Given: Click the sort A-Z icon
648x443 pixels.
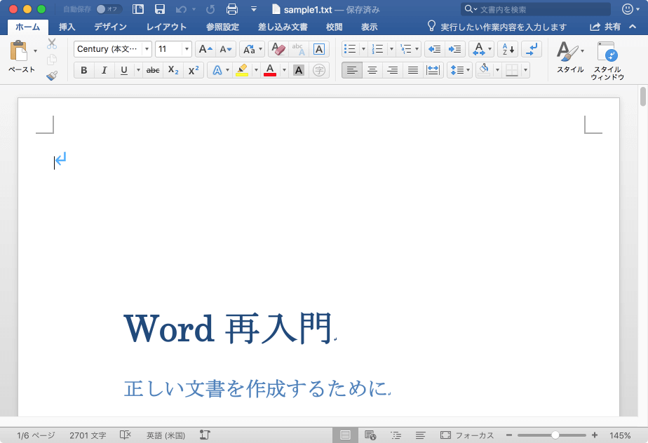Looking at the screenshot, I should point(508,49).
